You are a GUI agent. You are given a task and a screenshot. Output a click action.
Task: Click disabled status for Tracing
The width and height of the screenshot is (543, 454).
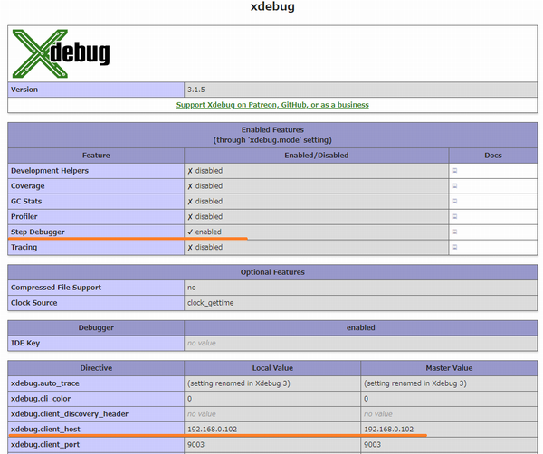(x=205, y=247)
